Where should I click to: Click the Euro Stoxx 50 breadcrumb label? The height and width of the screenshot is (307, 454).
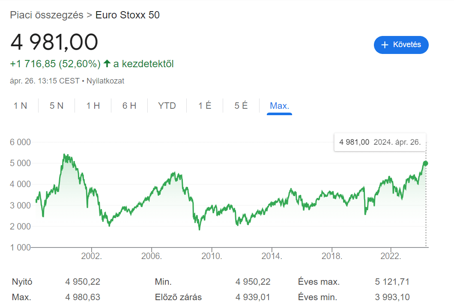click(x=127, y=15)
